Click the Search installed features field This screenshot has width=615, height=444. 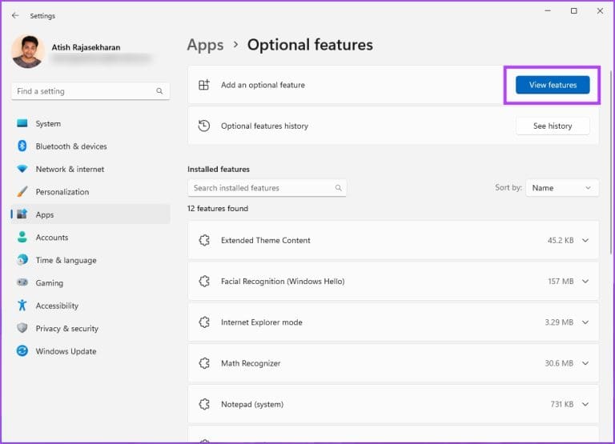pyautogui.click(x=261, y=188)
